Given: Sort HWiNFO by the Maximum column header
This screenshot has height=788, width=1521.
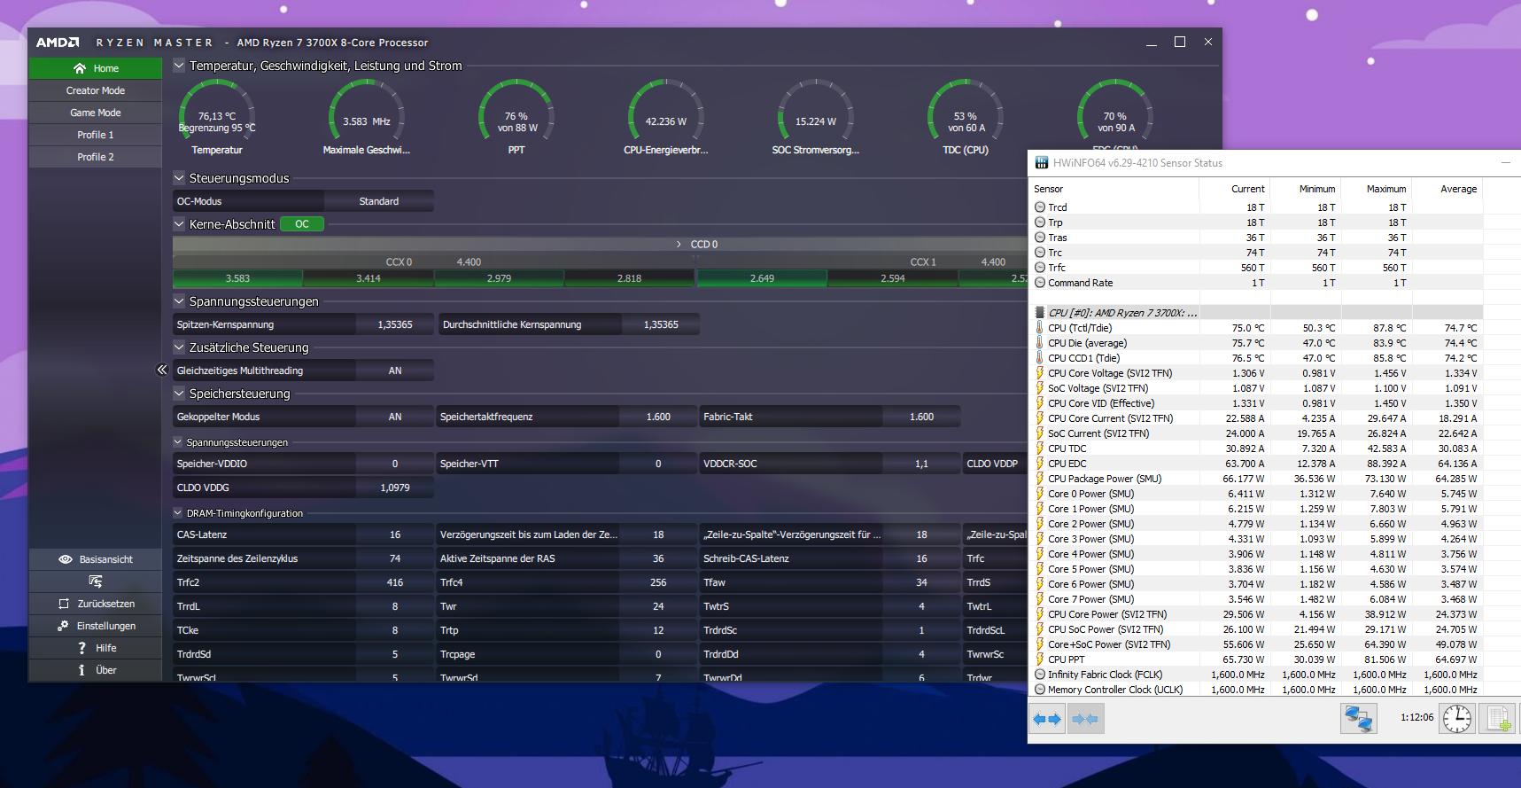Looking at the screenshot, I should point(1377,189).
